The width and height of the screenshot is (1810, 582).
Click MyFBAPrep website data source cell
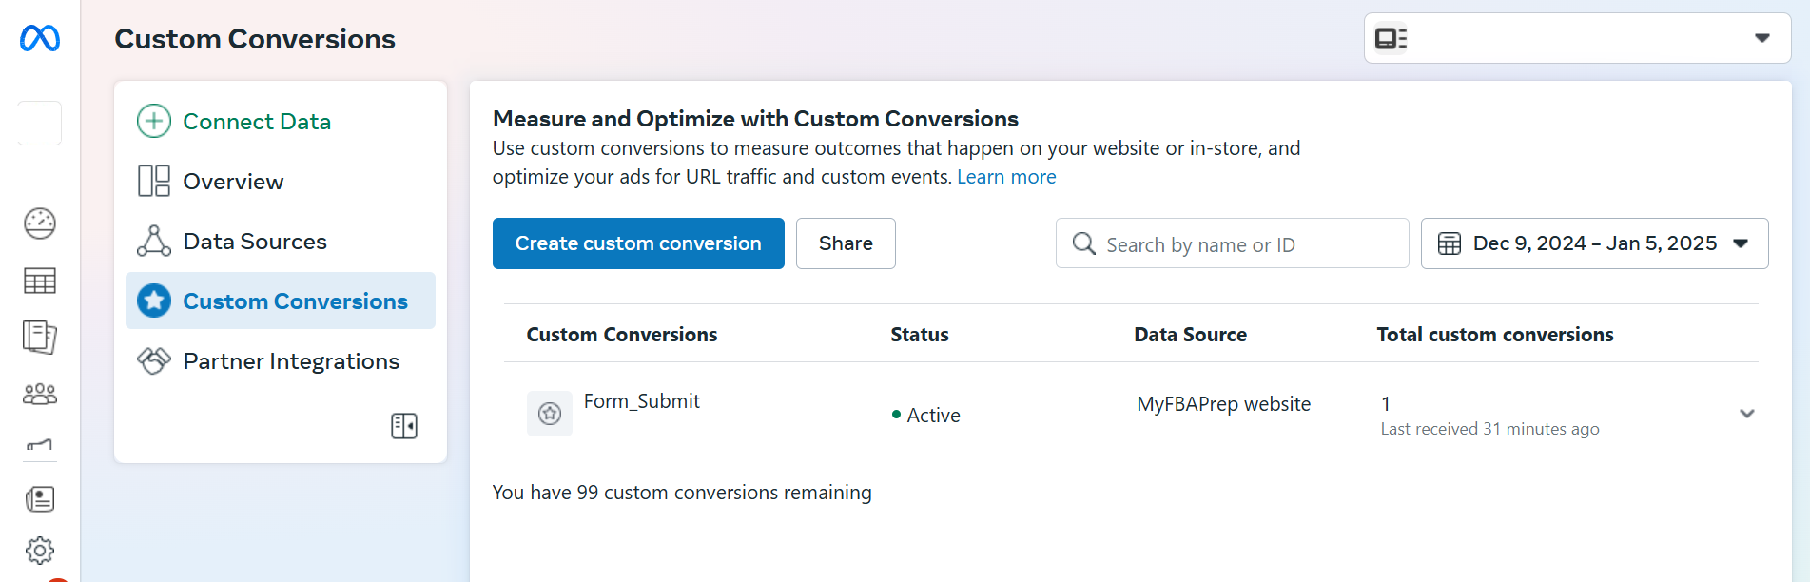(1224, 404)
